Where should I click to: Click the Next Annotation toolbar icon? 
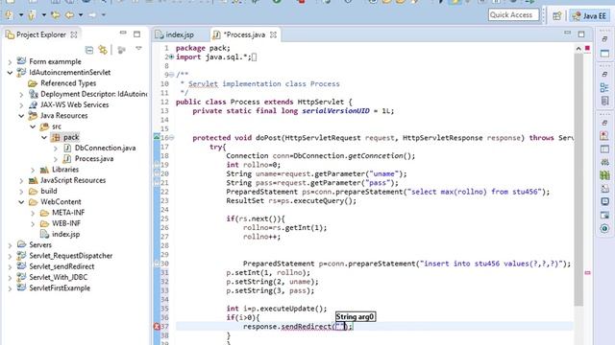(9, 15)
